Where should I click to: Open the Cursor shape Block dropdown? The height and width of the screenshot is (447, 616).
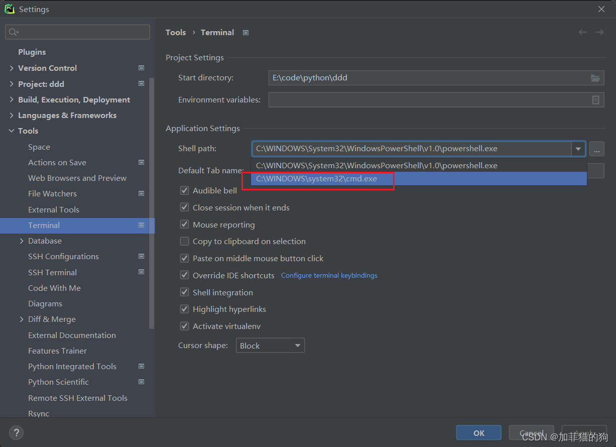tap(270, 346)
